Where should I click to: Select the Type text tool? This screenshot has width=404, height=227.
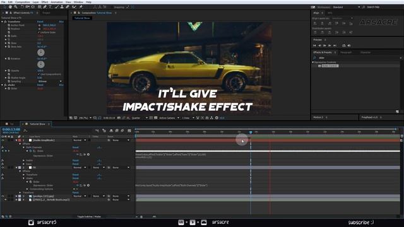pyautogui.click(x=50, y=7)
